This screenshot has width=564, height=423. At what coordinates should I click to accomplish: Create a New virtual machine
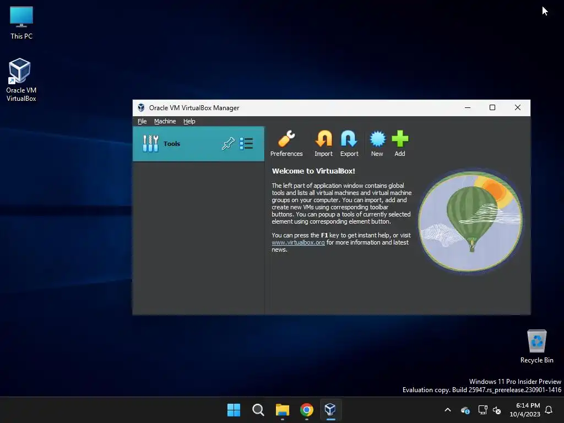[377, 144]
